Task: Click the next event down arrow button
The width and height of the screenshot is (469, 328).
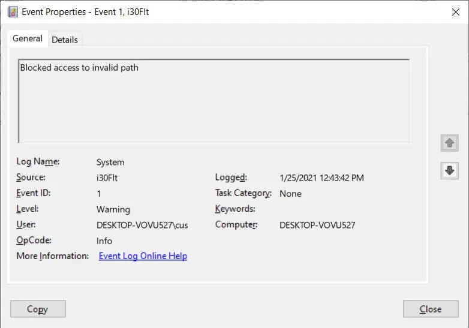Action: click(449, 171)
